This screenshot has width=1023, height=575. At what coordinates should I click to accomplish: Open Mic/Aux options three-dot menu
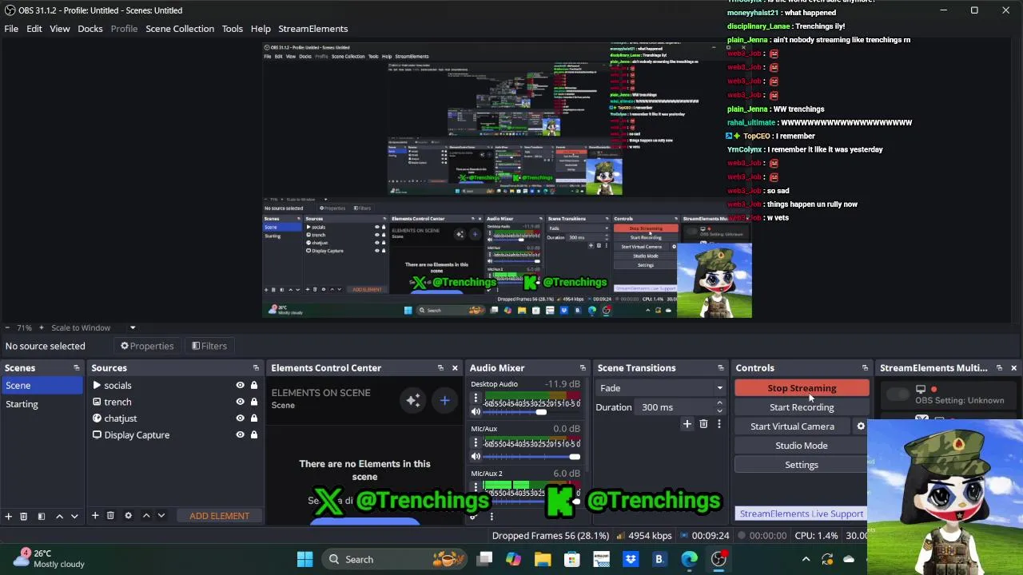(475, 442)
